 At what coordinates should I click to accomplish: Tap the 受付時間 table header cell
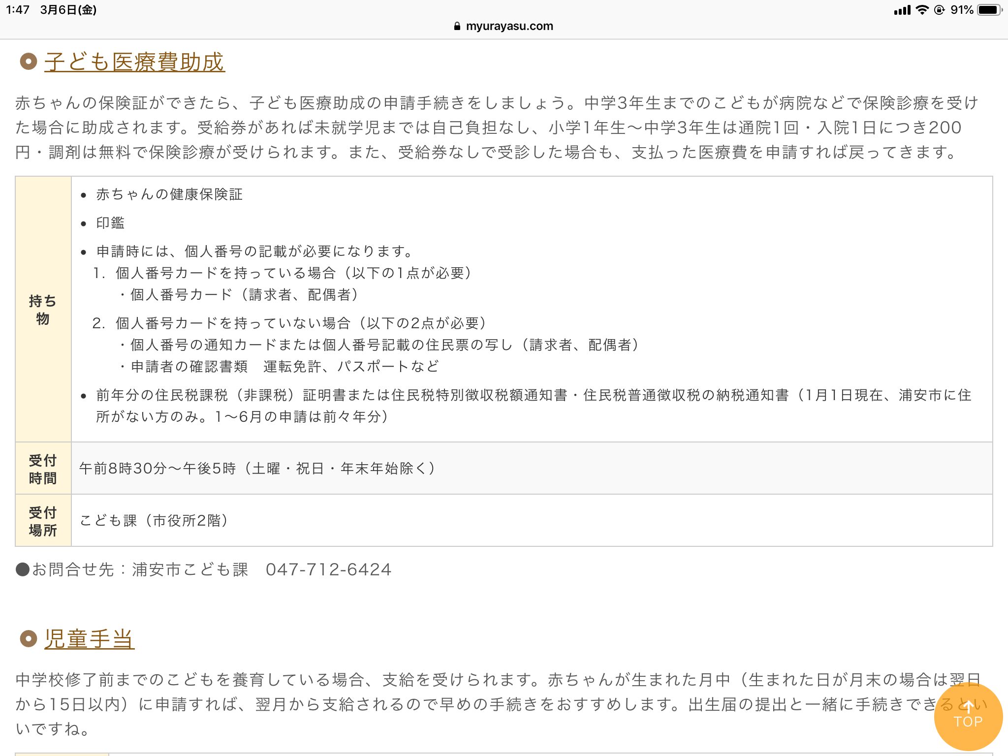tap(43, 469)
